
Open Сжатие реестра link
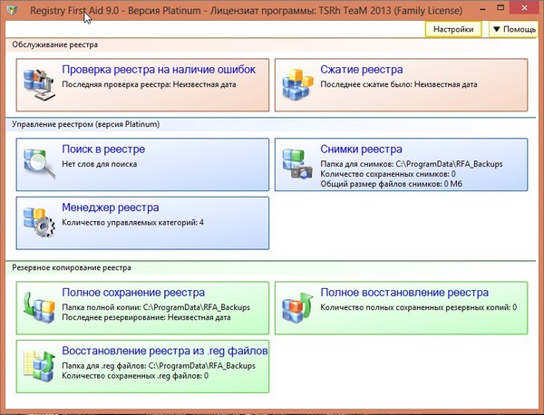[x=362, y=70]
